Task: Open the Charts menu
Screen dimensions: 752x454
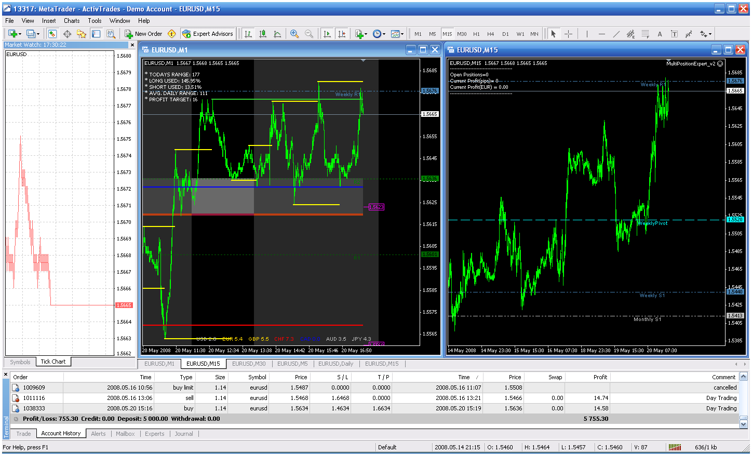Action: click(72, 21)
